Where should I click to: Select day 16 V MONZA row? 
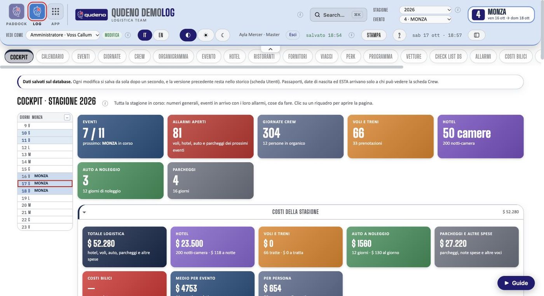click(x=45, y=176)
